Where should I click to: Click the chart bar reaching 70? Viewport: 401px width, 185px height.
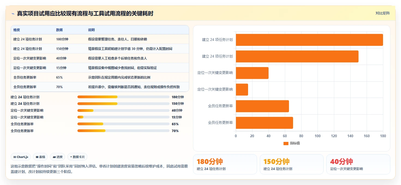[x=264, y=123]
